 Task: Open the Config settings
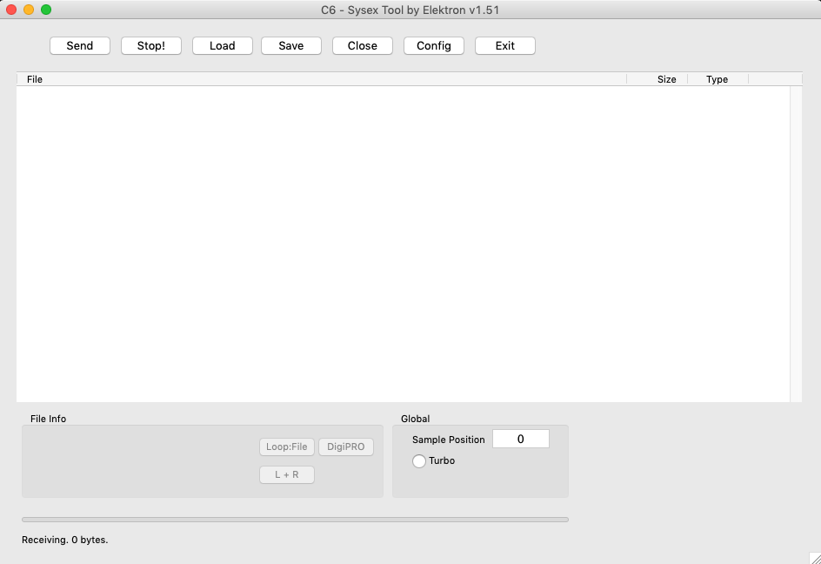click(x=434, y=45)
